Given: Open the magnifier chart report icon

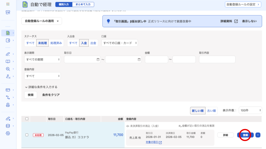Looking at the screenshot, I should tap(8, 69).
